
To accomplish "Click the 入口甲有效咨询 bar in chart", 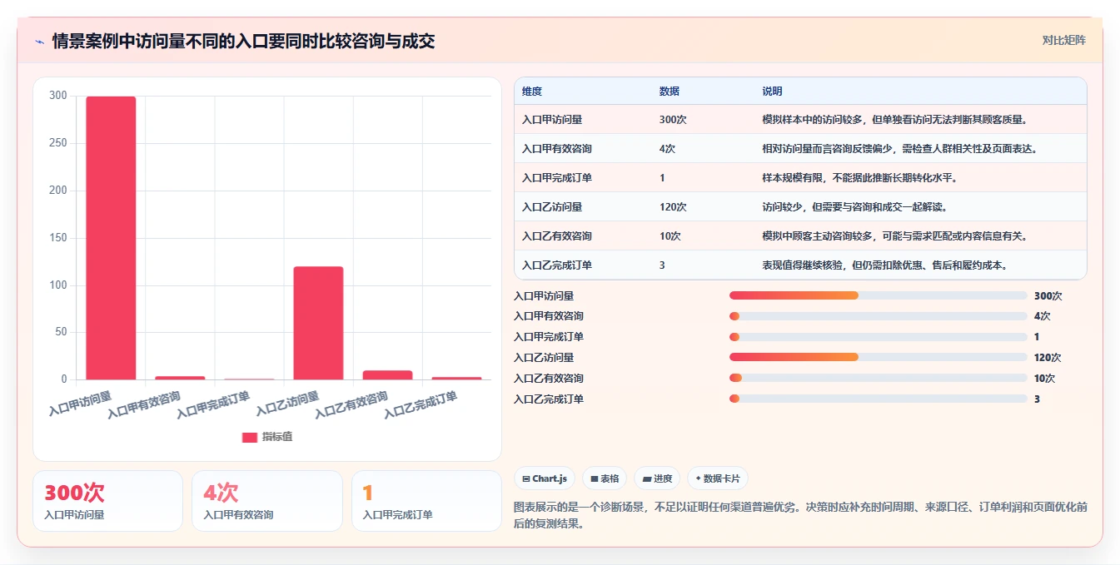I will coord(180,378).
